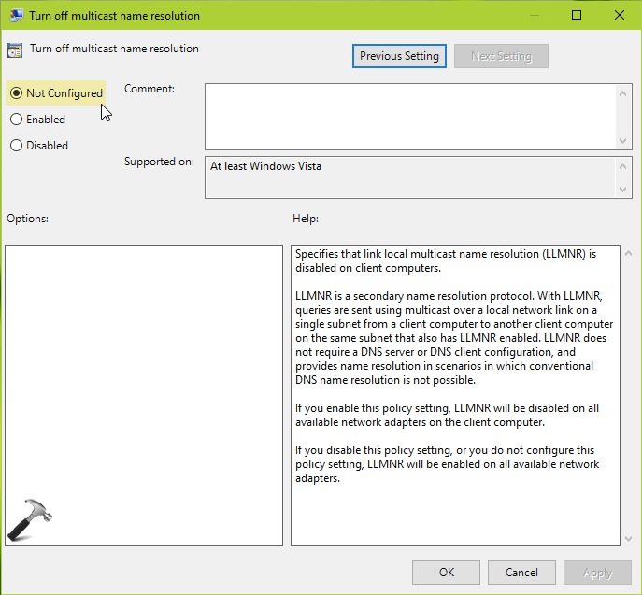This screenshot has height=595, width=642.
Task: Click the Help paragraph starting "If you enable"
Action: click(447, 415)
